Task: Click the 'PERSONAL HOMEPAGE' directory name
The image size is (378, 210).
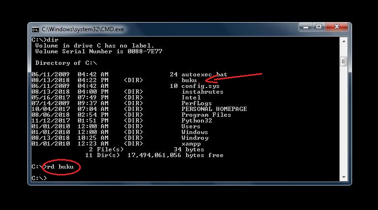Action: pyautogui.click(x=214, y=109)
